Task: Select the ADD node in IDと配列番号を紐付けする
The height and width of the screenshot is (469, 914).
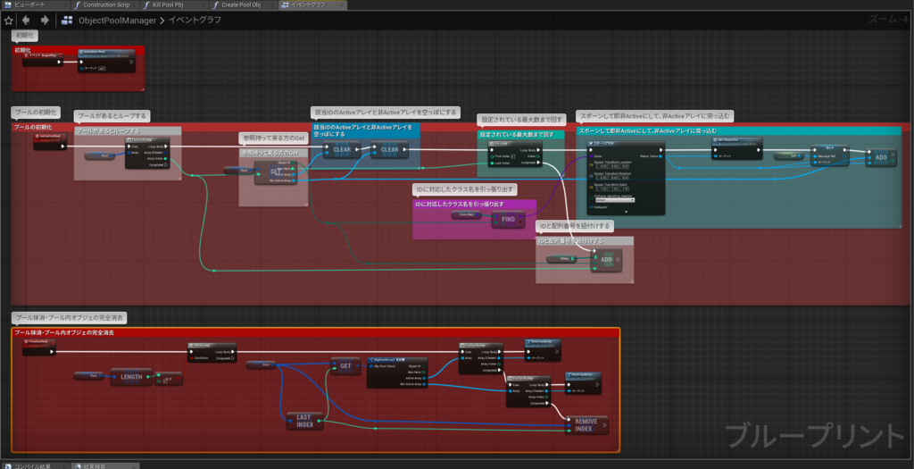Action: (x=606, y=260)
